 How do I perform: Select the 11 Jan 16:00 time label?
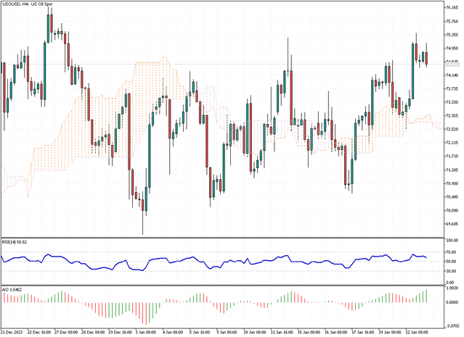(282, 332)
